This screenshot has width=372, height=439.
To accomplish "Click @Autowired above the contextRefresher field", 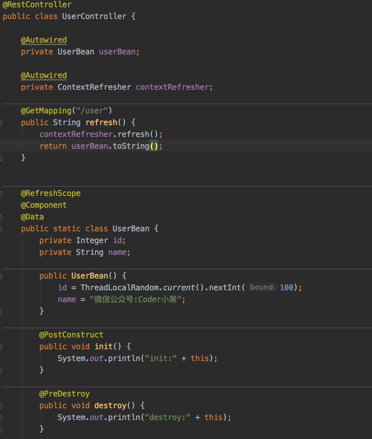I will click(x=44, y=75).
